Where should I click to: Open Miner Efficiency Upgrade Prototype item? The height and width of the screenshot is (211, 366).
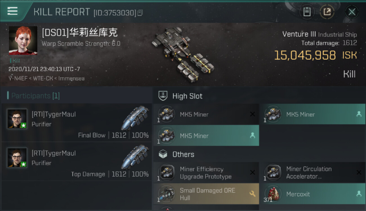pos(206,173)
